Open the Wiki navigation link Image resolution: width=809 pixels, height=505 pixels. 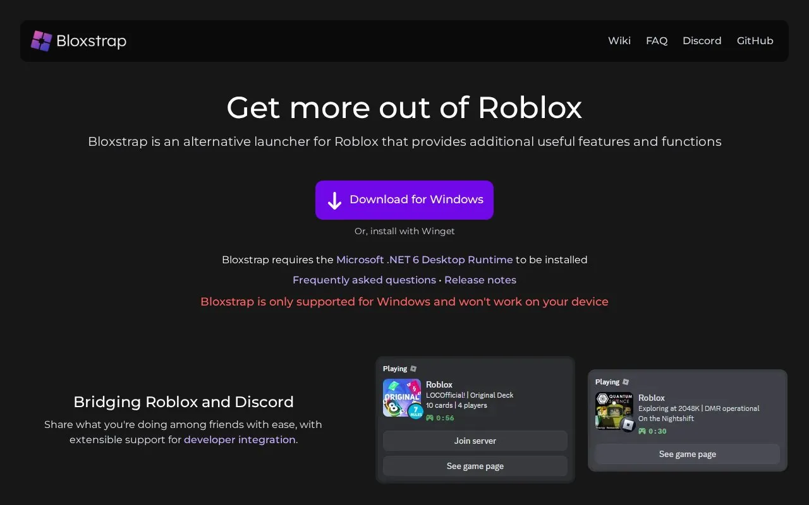point(619,40)
